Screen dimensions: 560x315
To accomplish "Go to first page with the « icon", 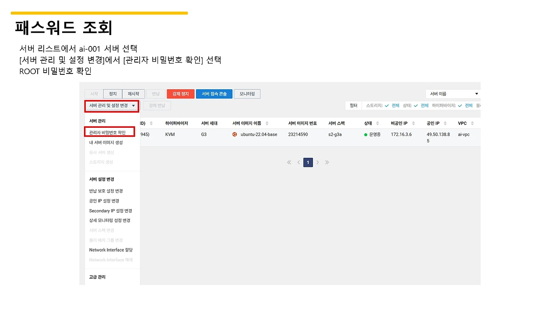I will click(x=289, y=162).
